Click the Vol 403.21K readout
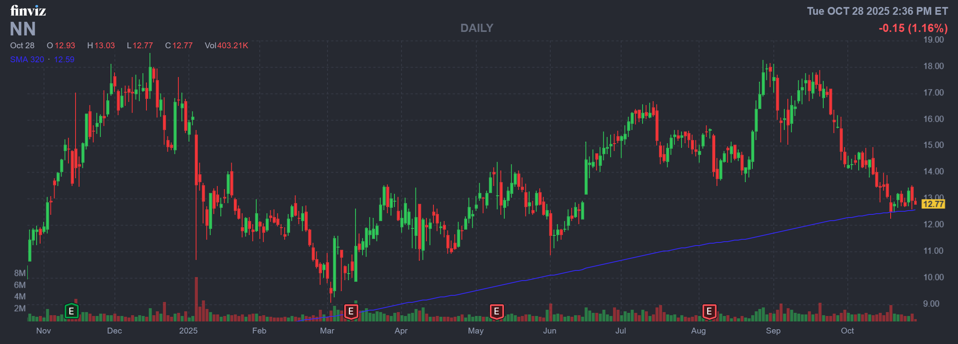Screen dimensions: 958x344 pos(226,46)
